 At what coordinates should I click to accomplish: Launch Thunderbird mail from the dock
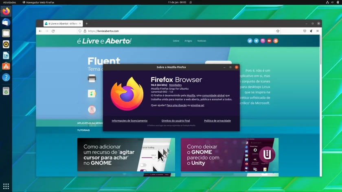coord(6,22)
